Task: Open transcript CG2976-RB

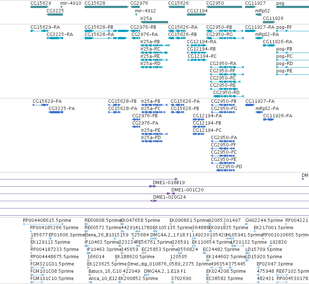Action: click(x=143, y=27)
